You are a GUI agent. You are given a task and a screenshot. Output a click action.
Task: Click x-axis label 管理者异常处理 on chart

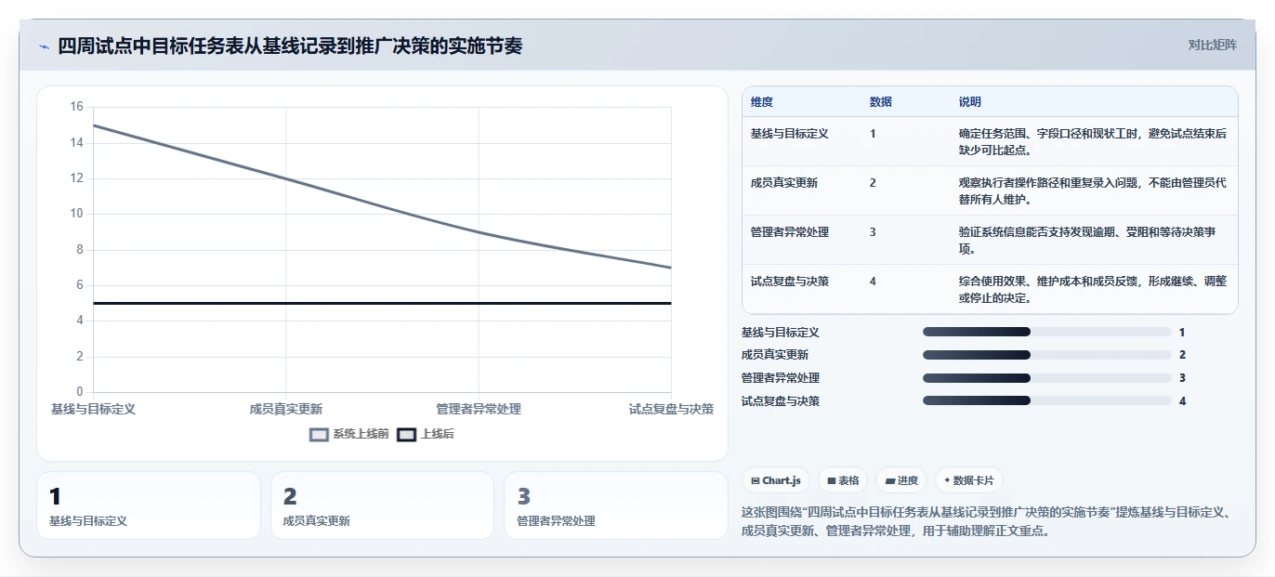[x=479, y=409]
